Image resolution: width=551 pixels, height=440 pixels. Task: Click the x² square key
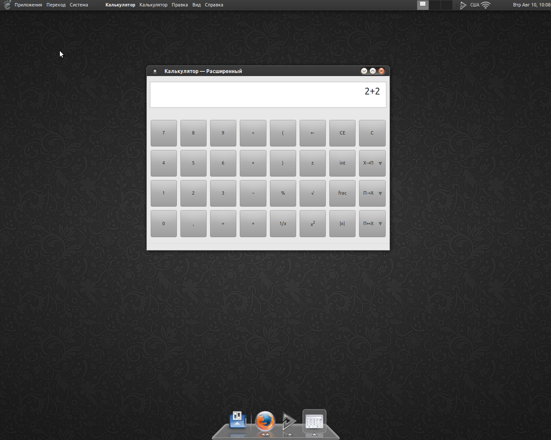tap(313, 223)
